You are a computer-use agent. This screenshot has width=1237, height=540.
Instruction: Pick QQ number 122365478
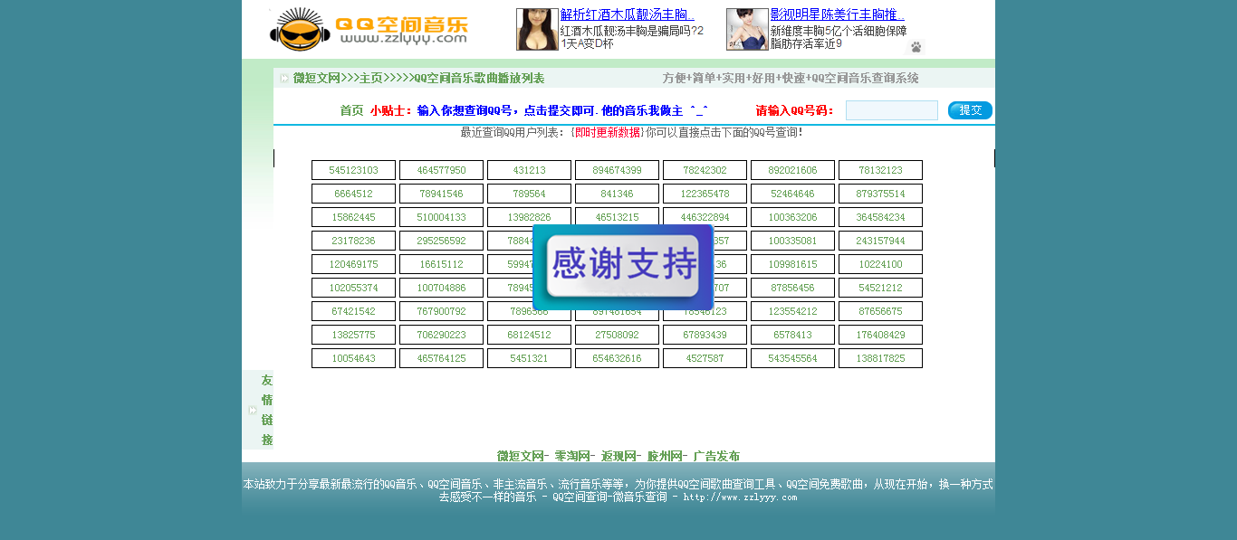[705, 194]
